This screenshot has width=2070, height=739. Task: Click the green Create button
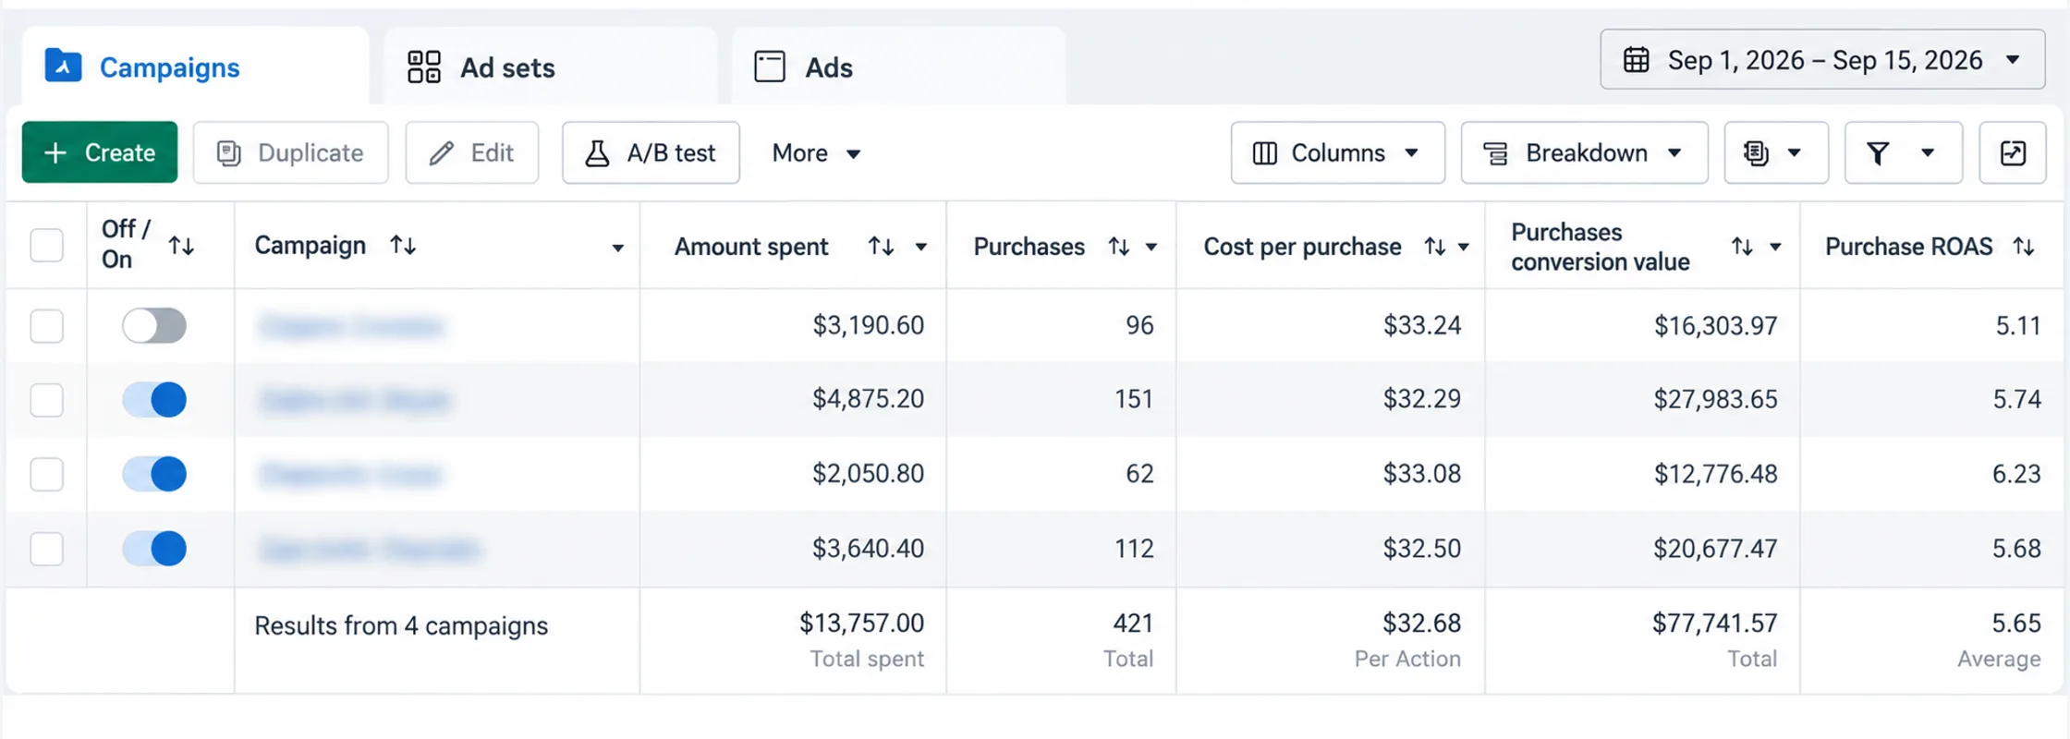[x=100, y=152]
